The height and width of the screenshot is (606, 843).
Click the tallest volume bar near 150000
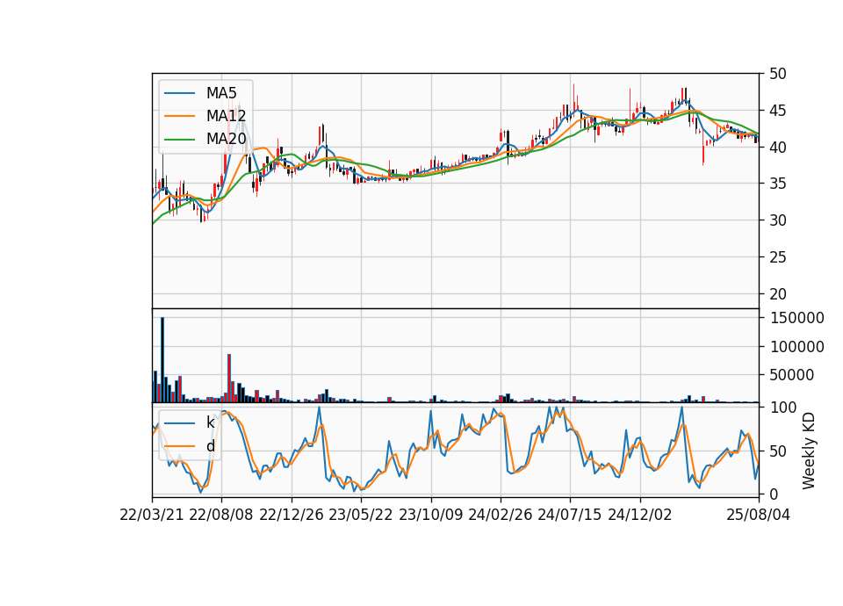[162, 360]
